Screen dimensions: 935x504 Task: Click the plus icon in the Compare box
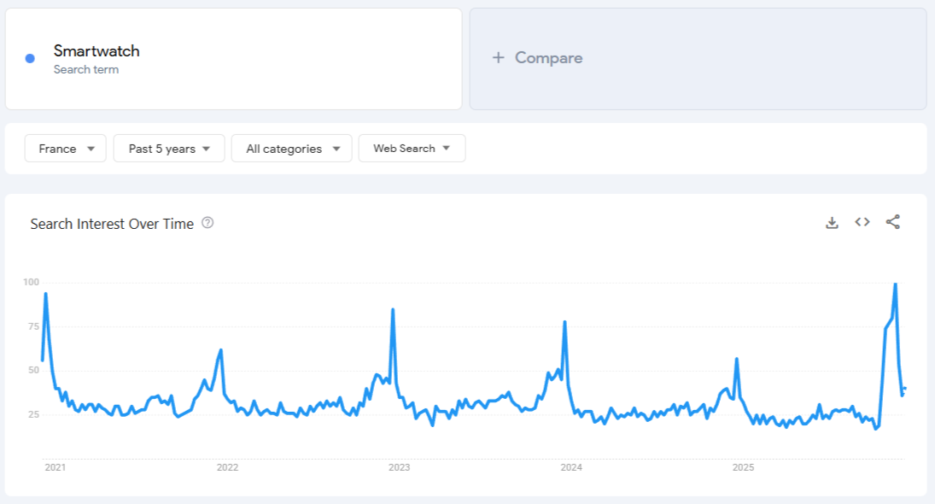tap(496, 57)
